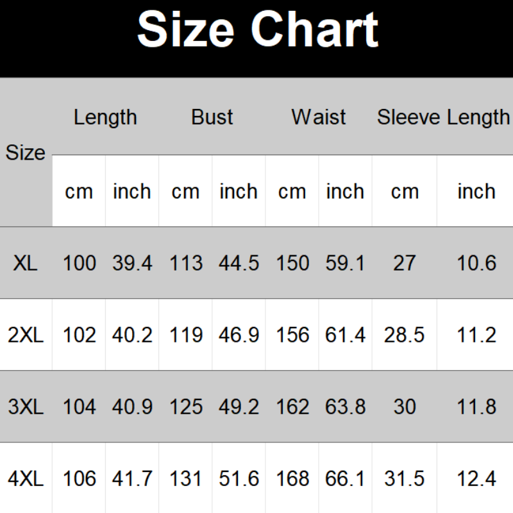Select the 3XL size row label
This screenshot has width=513, height=513.
point(26,407)
